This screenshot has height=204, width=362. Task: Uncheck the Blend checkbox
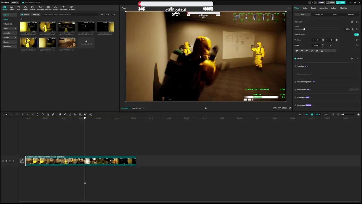pyautogui.click(x=296, y=58)
